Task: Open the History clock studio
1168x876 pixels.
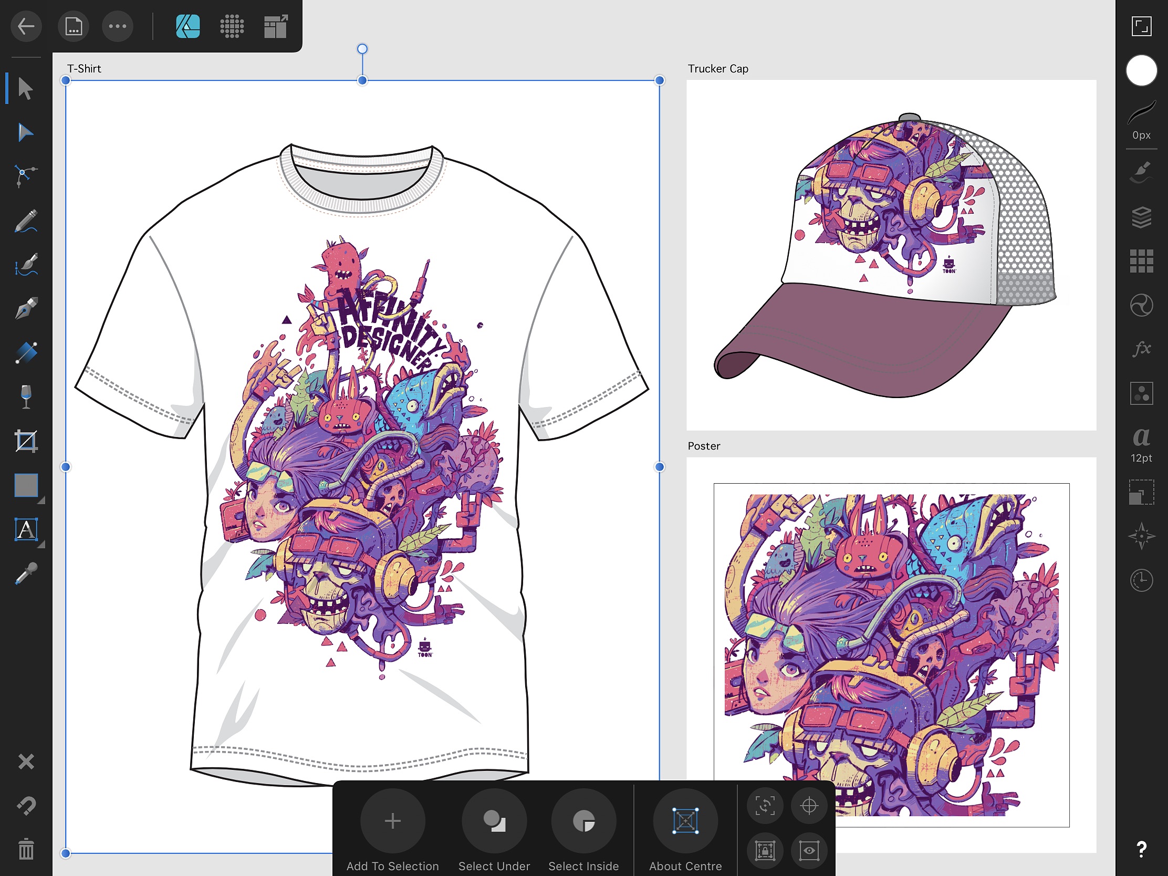Action: 1141,580
